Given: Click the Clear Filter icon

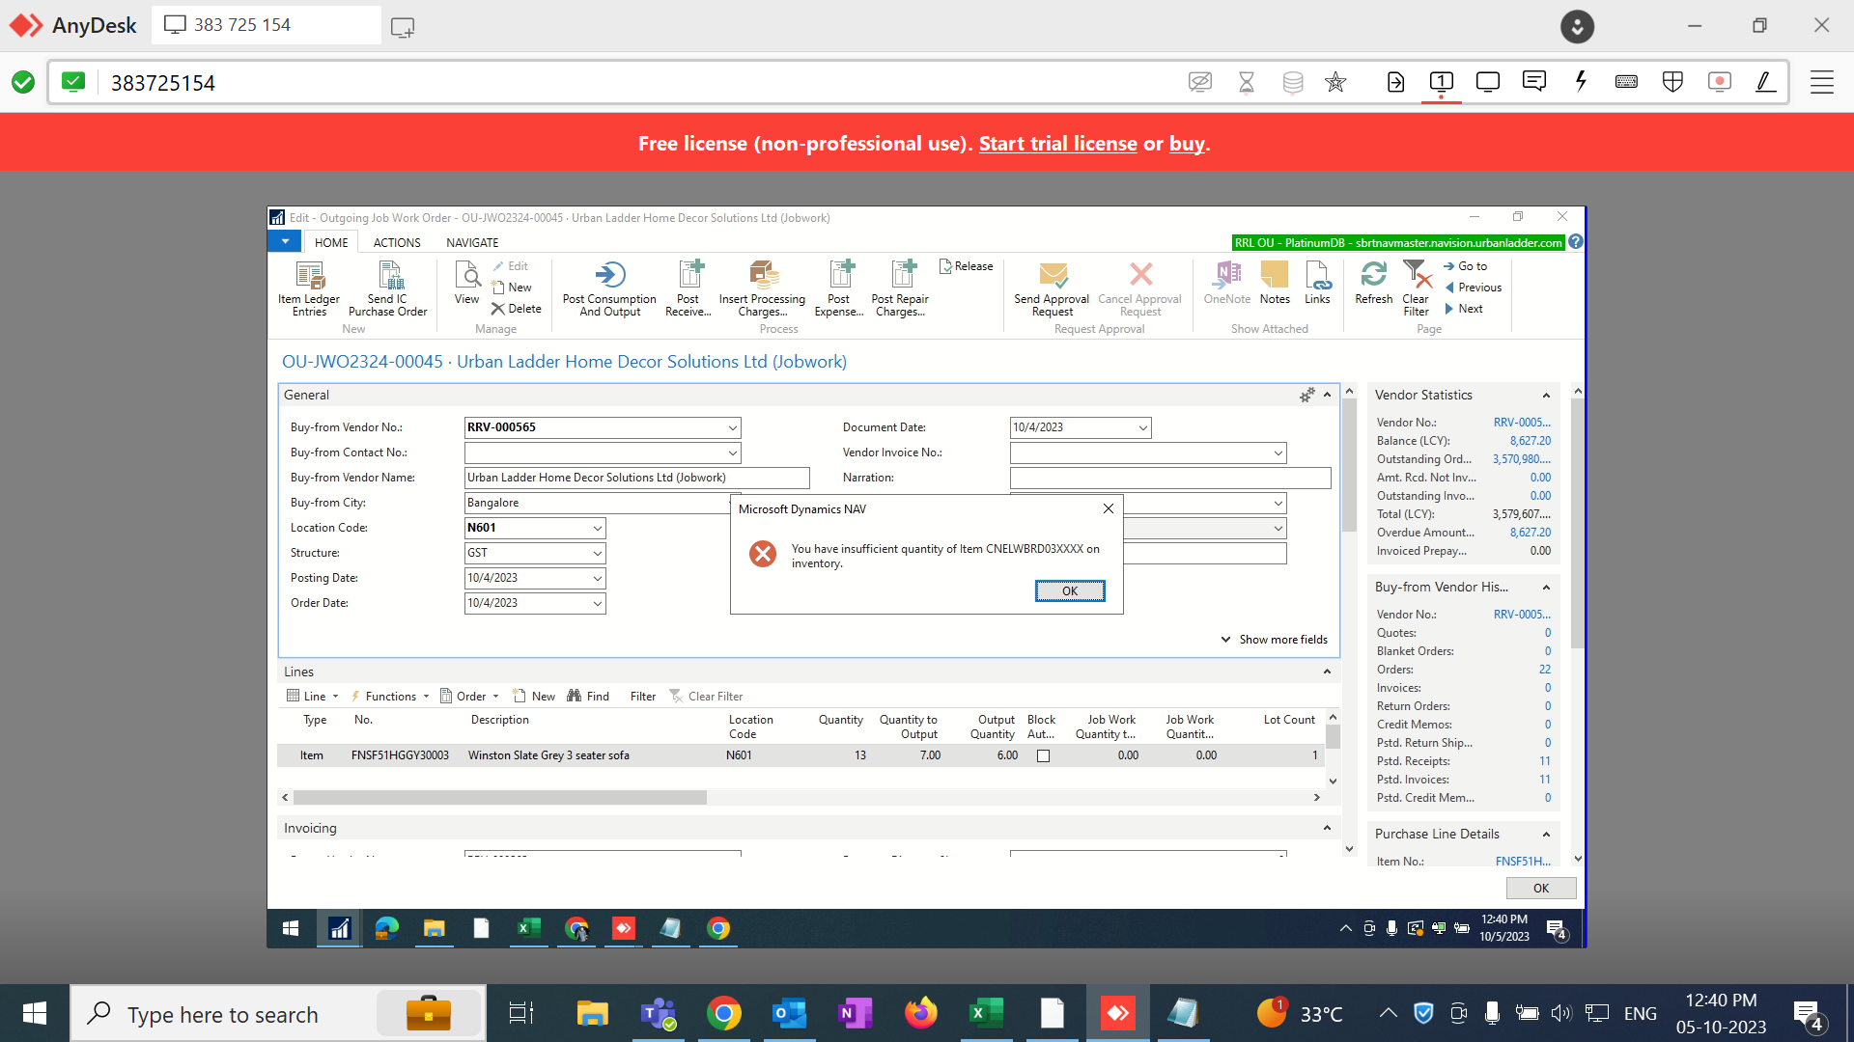Looking at the screenshot, I should click(1415, 287).
